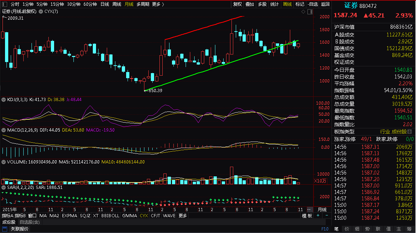Click the minus zoom-out icon near 模板
Image resolution: width=416 pixels, height=233 pixels.
pyautogui.click(x=326, y=215)
